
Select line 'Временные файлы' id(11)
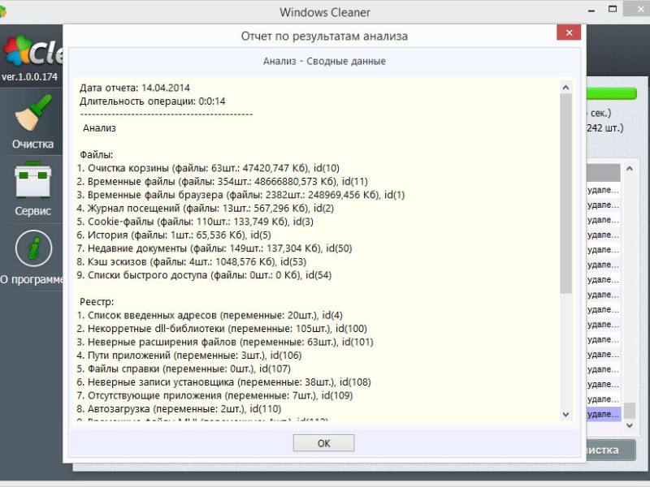(222, 181)
